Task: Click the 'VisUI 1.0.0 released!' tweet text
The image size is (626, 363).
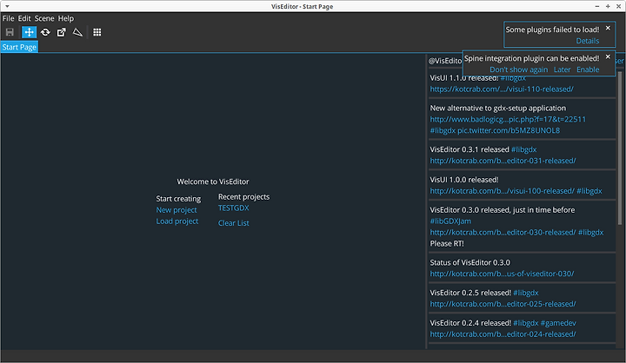Action: 464,180
